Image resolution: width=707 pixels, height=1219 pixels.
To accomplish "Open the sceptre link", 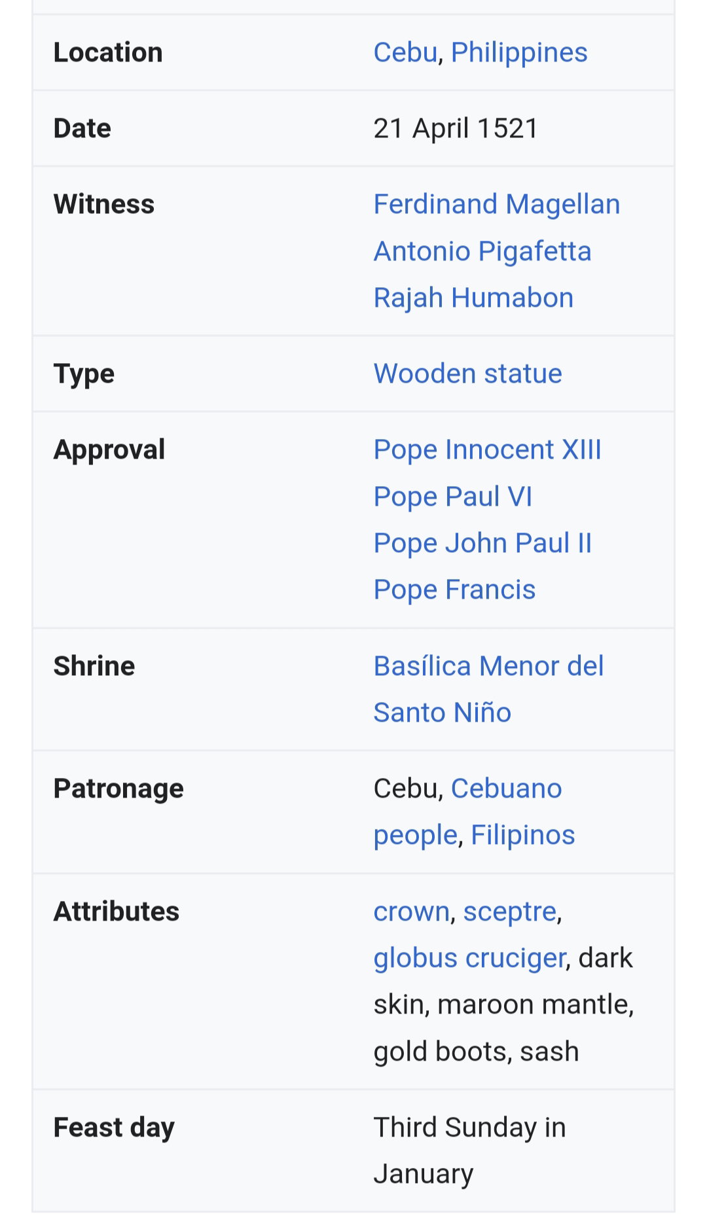I will pos(510,911).
